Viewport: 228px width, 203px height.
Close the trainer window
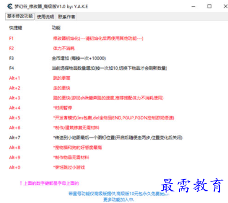point(225,7)
